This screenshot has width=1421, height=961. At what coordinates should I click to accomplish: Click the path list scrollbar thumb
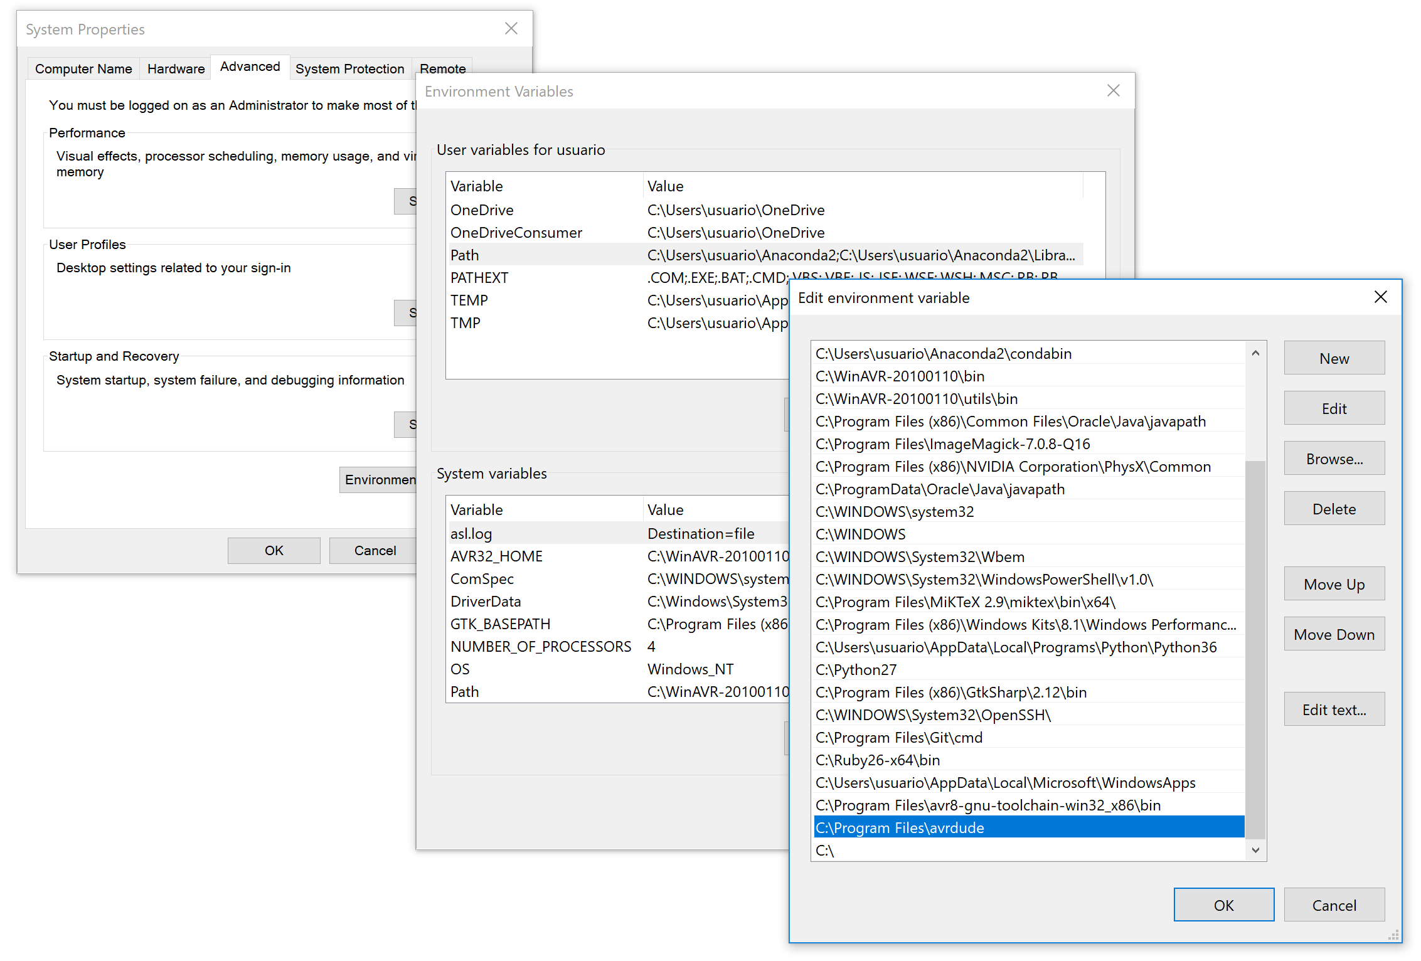1255,649
